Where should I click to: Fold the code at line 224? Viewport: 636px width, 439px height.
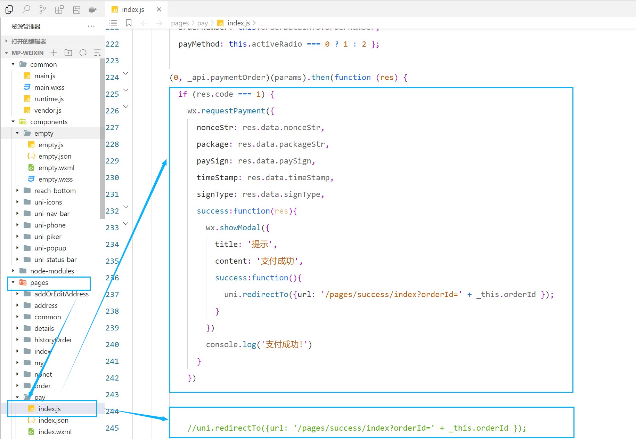126,73
